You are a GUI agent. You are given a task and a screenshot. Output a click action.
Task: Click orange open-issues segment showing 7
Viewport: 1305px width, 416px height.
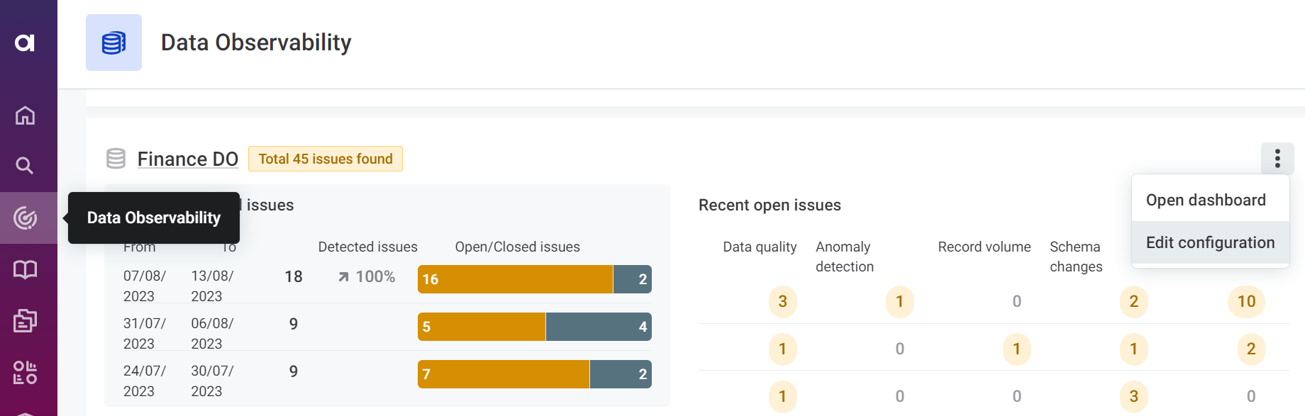(x=504, y=374)
